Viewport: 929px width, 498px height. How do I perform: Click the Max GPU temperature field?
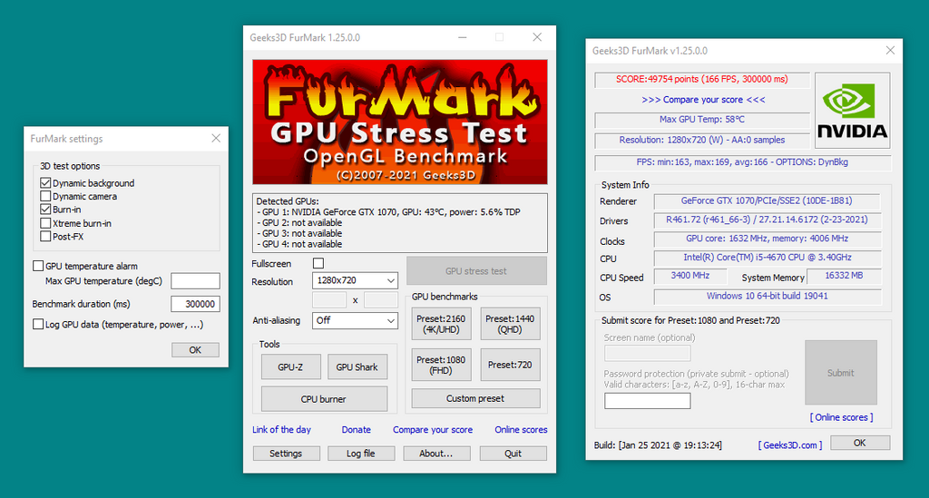[196, 280]
